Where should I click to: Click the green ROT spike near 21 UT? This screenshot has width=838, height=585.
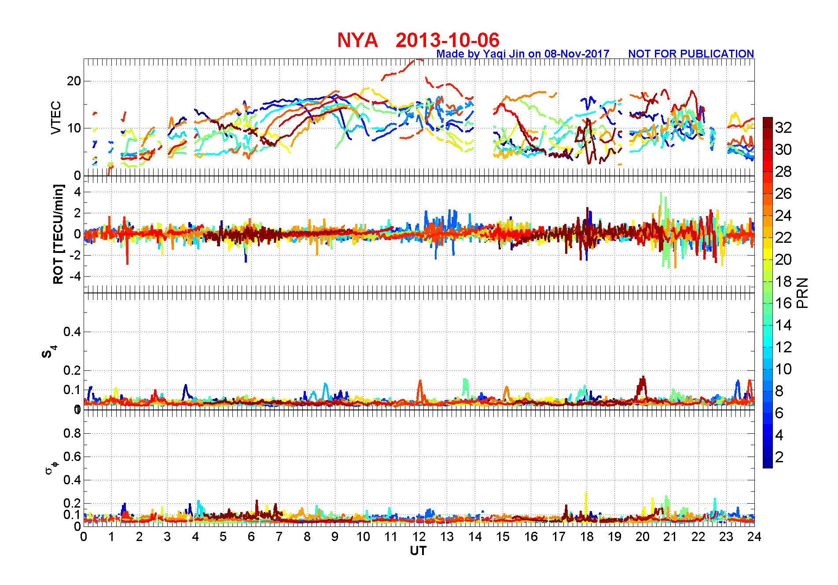[x=665, y=231]
